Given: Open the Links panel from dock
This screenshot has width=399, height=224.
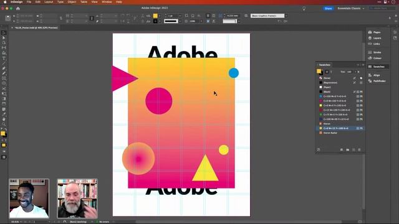Looking at the screenshot, I should pos(374,44).
